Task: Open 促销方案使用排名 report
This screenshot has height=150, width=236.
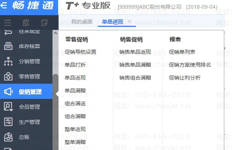Action: (190, 65)
